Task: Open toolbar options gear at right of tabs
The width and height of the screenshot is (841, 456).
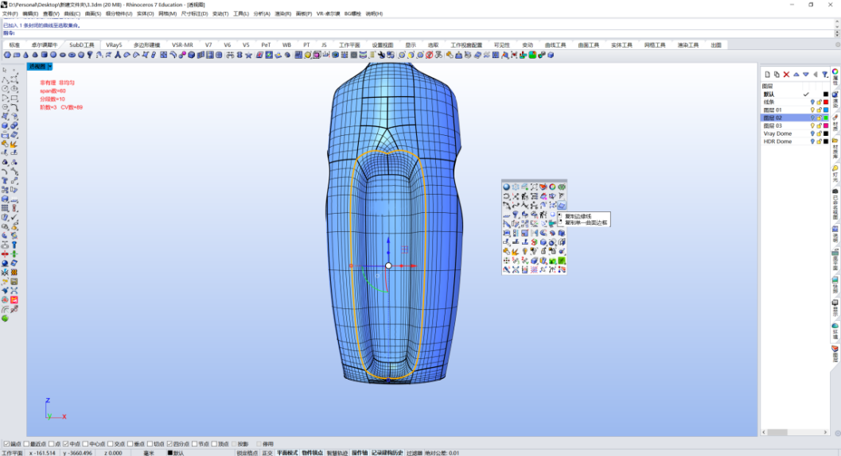Action: tap(837, 45)
